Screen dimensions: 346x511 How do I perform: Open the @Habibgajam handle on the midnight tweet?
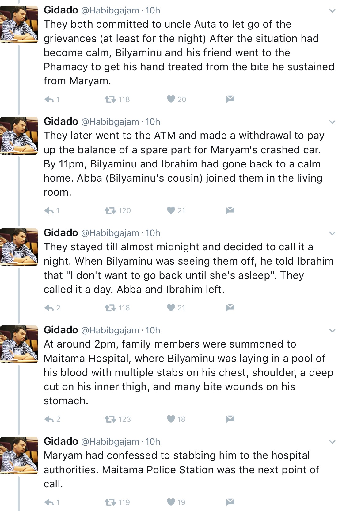point(110,233)
